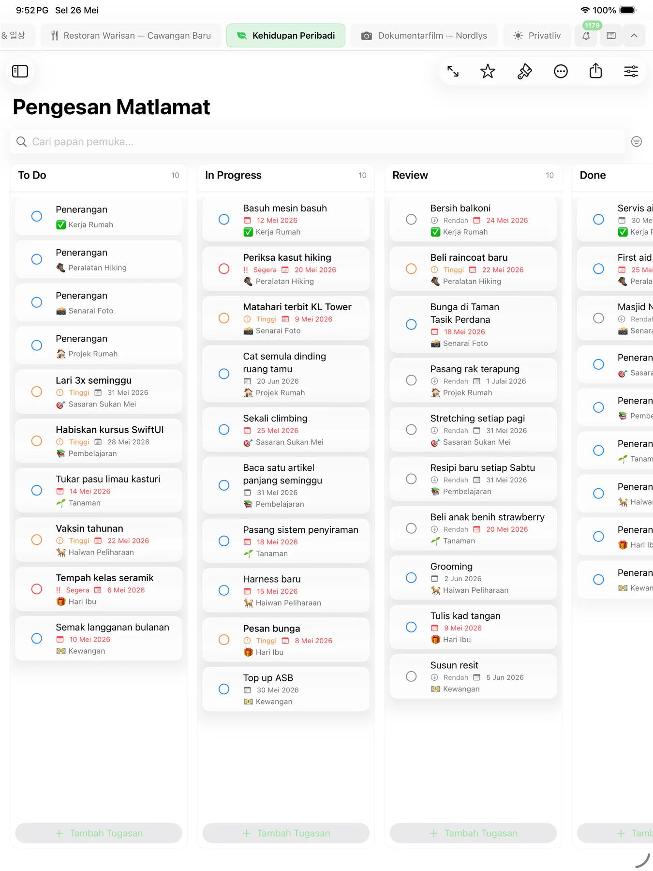Click calendar icon on Grooming card

tap(434, 578)
